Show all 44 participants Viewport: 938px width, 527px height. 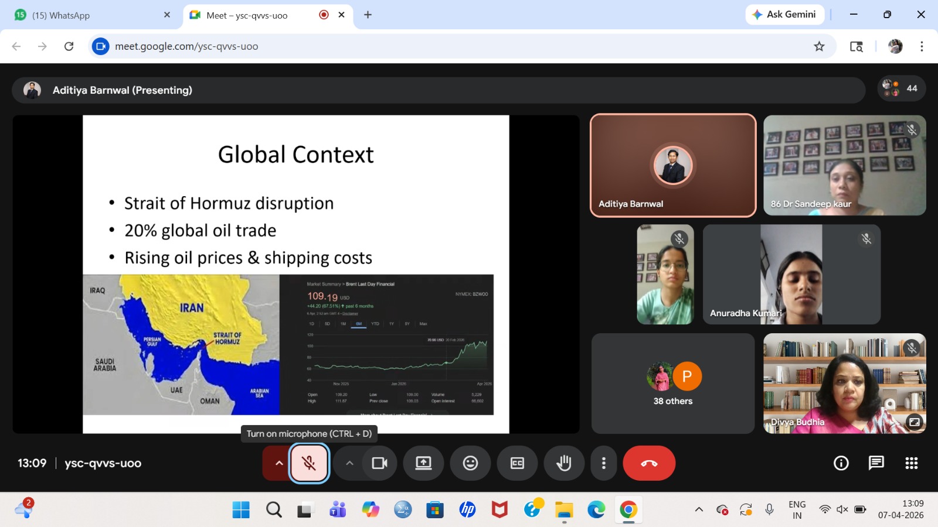pyautogui.click(x=902, y=88)
